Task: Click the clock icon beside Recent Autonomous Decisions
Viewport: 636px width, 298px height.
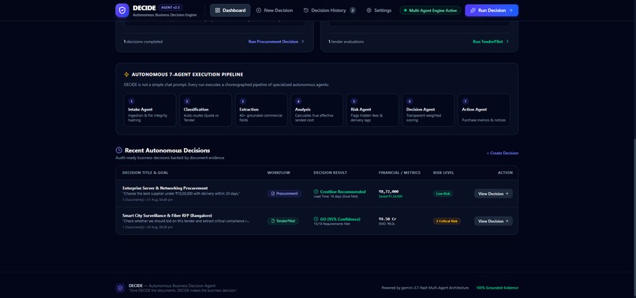Action: (x=119, y=150)
